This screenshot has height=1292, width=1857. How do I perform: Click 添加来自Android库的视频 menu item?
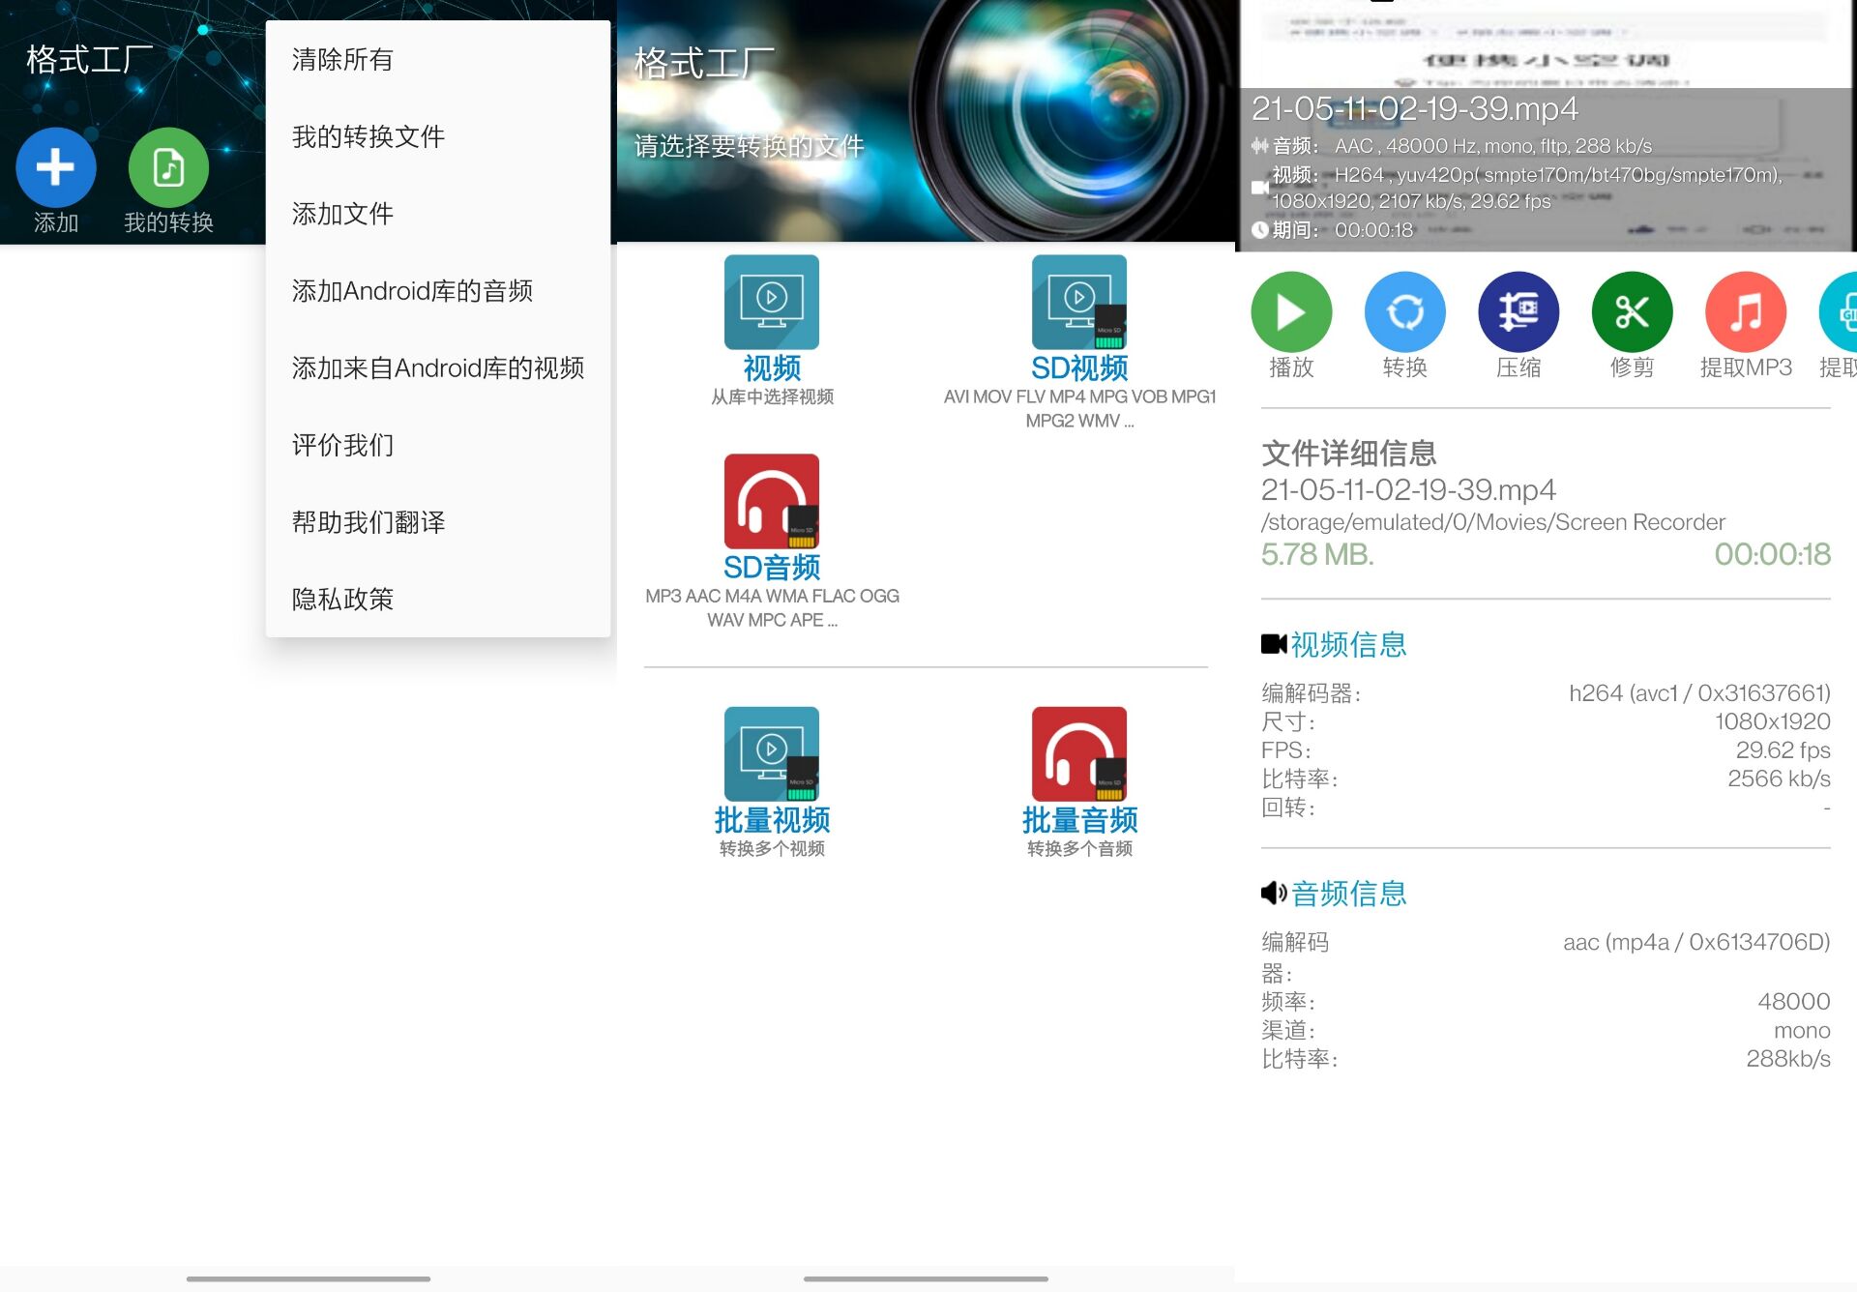click(437, 368)
